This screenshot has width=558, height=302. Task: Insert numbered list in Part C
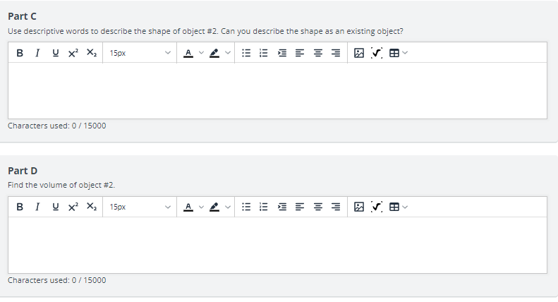point(264,53)
